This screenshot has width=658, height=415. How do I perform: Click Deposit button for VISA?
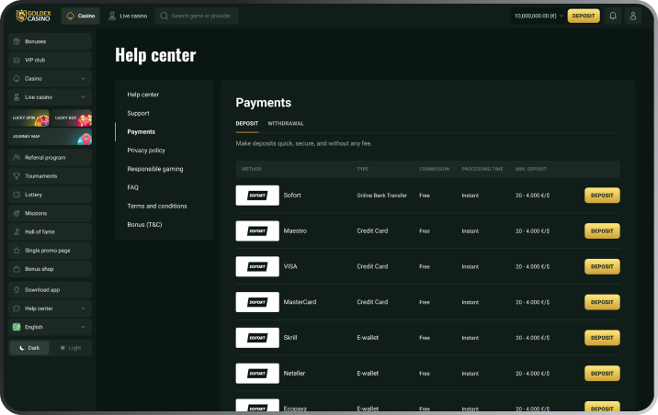coord(602,266)
